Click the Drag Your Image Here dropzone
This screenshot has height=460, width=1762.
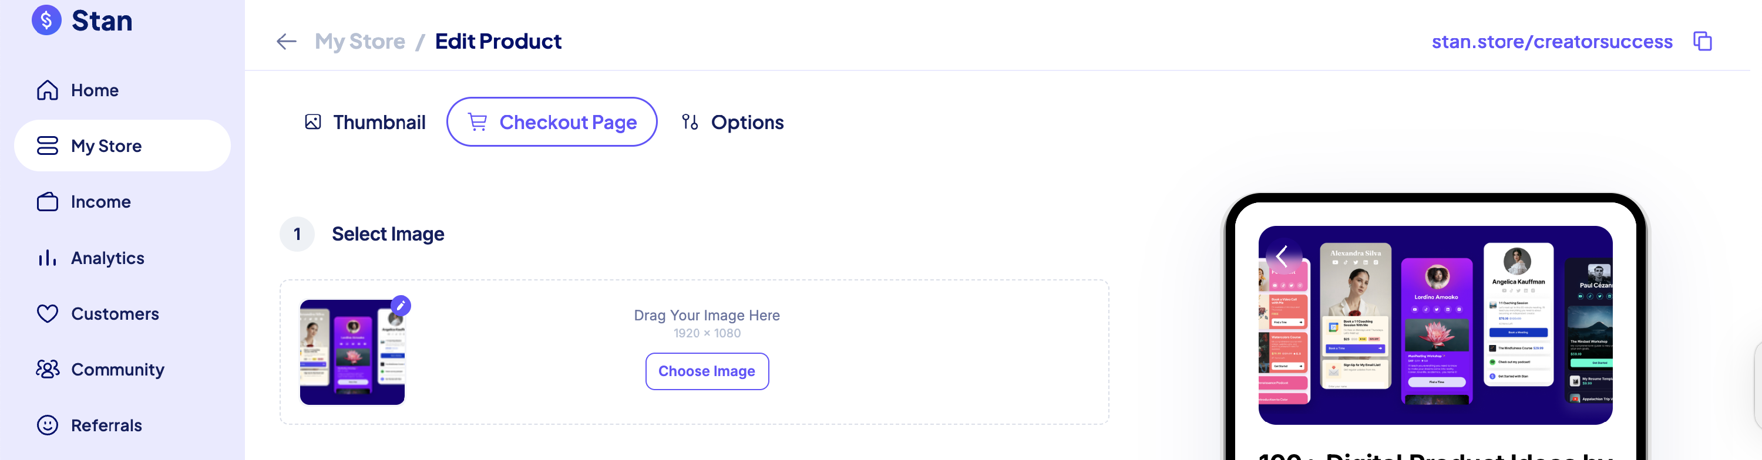(x=706, y=316)
